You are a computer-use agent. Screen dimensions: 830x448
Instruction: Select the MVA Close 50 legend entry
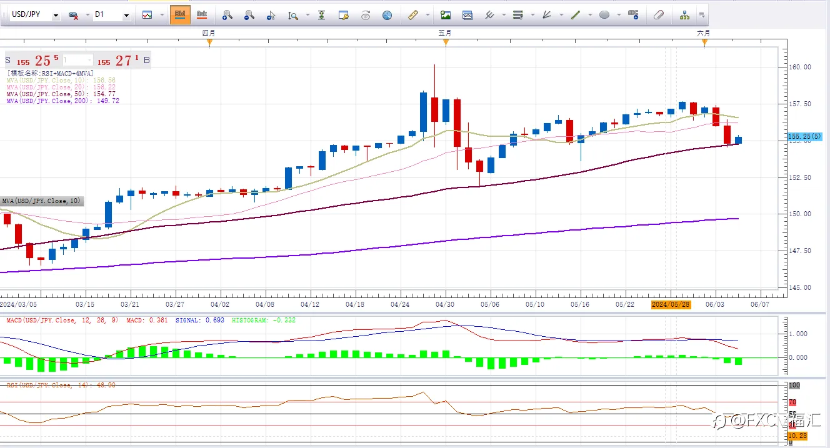pos(61,94)
